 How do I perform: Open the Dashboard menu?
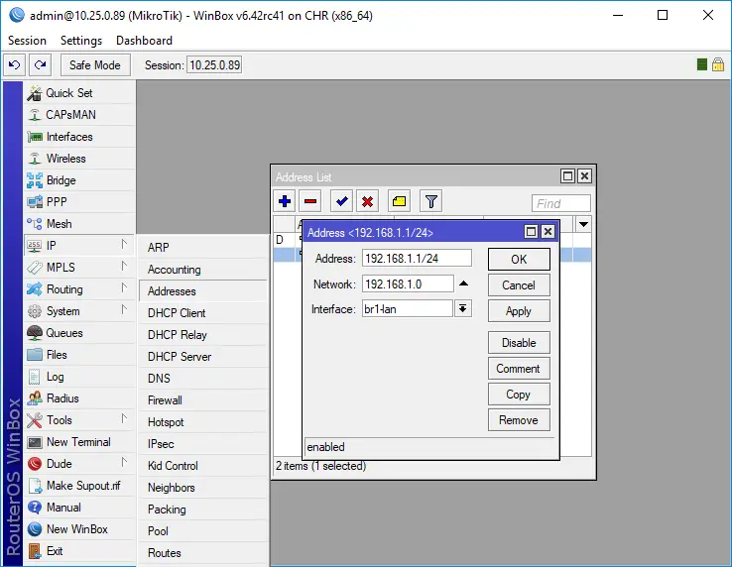tap(144, 41)
